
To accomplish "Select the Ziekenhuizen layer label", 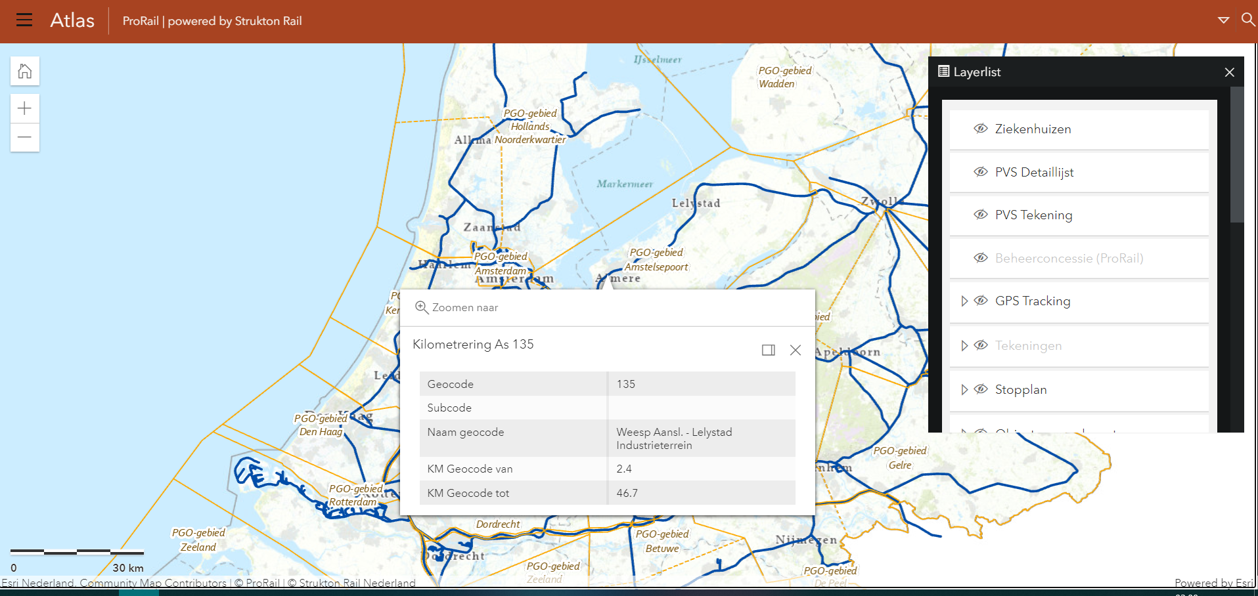I will [x=1033, y=129].
